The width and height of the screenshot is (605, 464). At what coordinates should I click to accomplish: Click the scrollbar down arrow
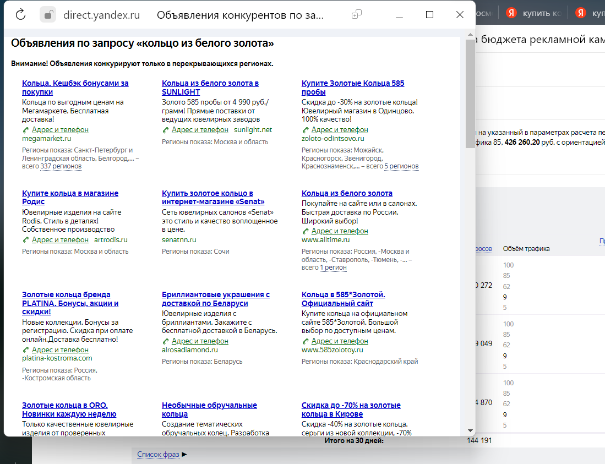[x=470, y=430]
